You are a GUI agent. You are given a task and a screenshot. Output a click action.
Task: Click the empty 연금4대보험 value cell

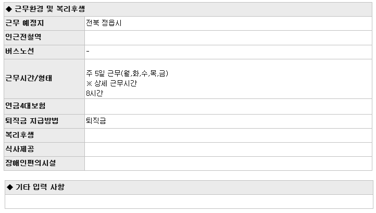coord(228,106)
